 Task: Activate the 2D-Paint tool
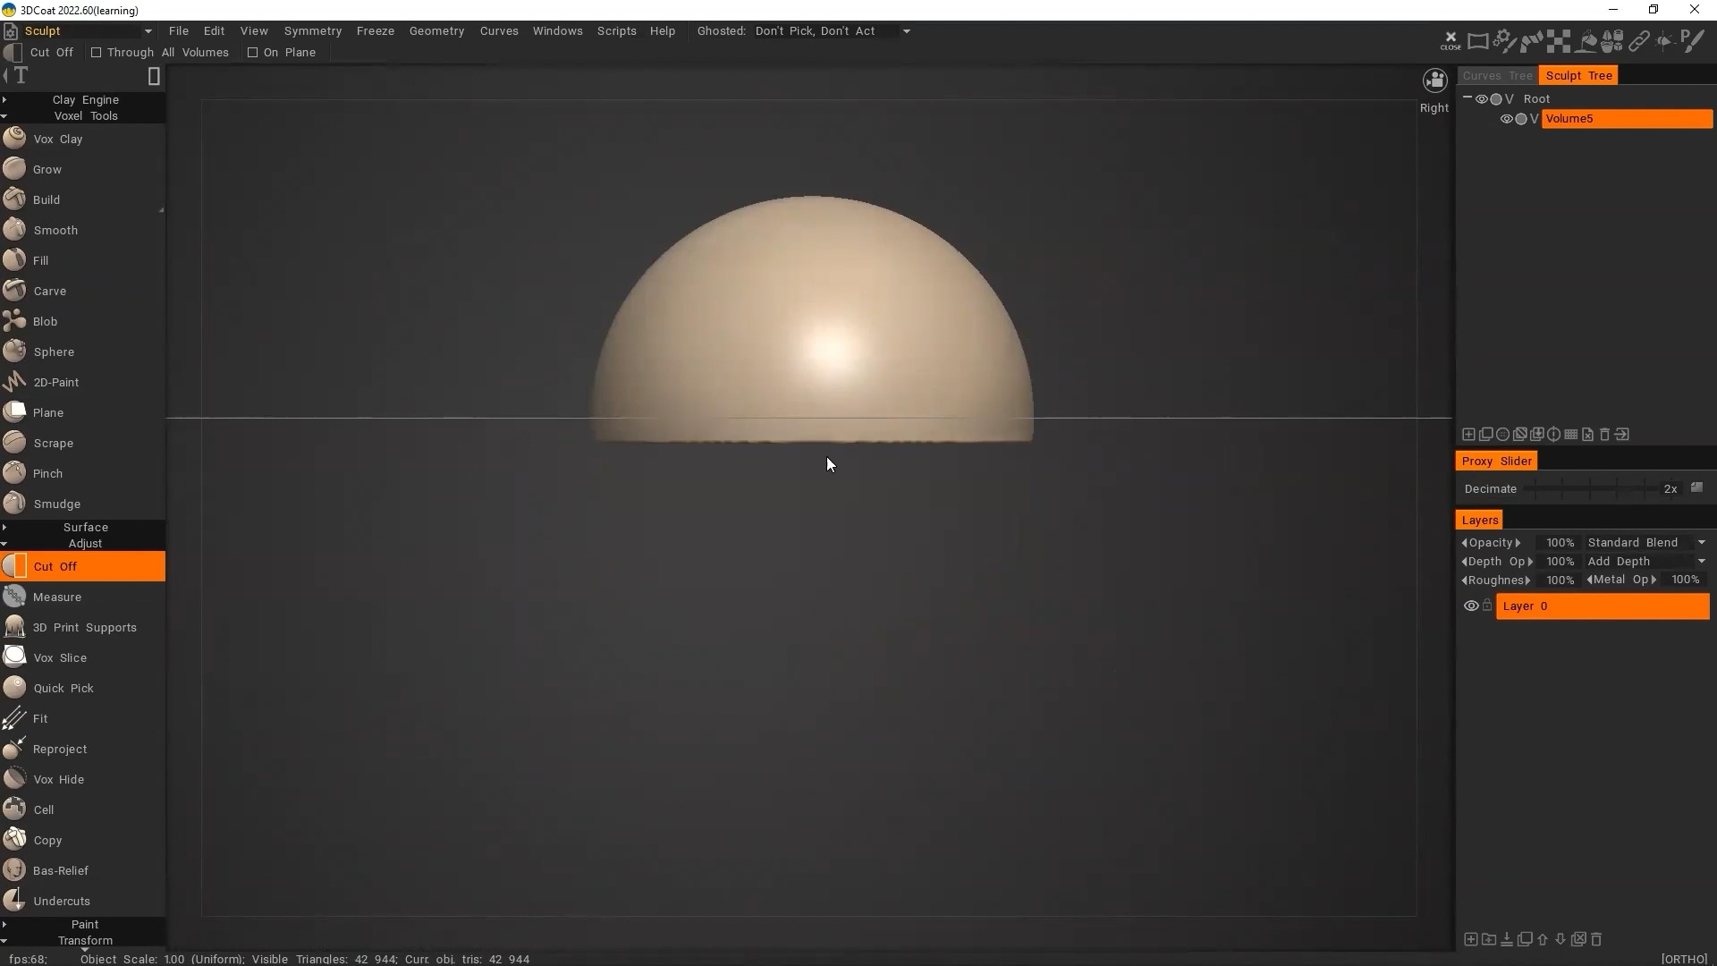tap(55, 383)
